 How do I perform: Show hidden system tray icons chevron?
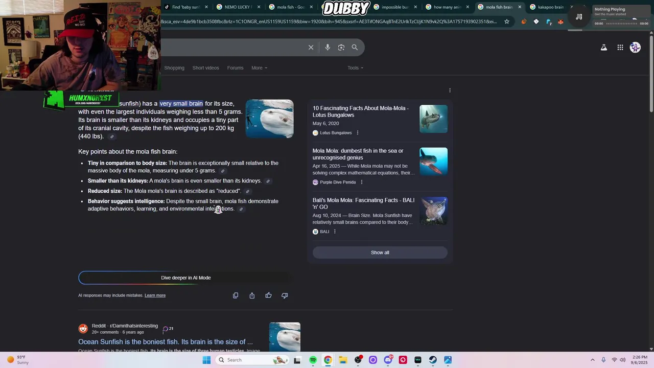(x=593, y=360)
